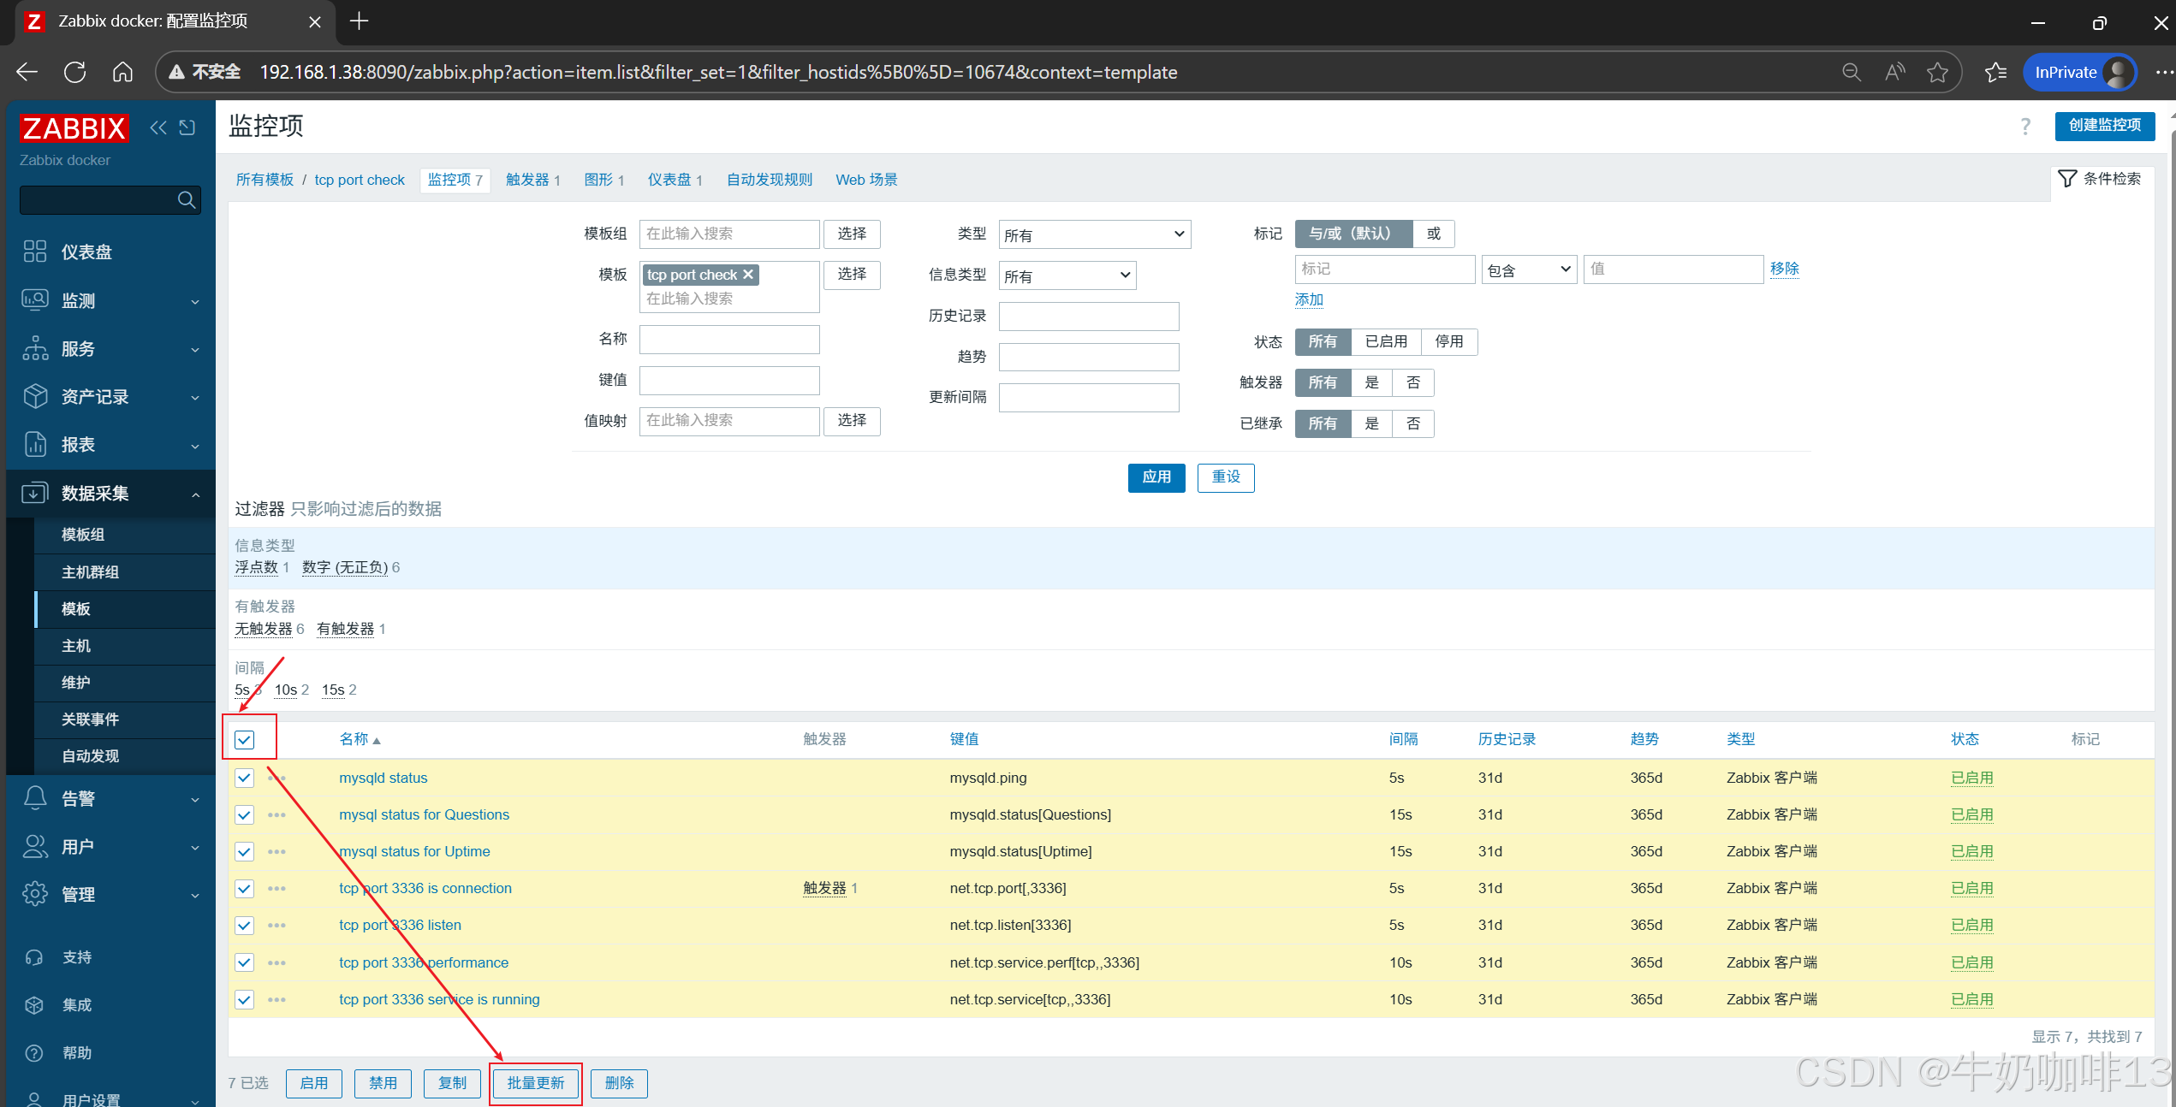Open the help question mark icon
2176x1107 pixels.
coord(2025,127)
